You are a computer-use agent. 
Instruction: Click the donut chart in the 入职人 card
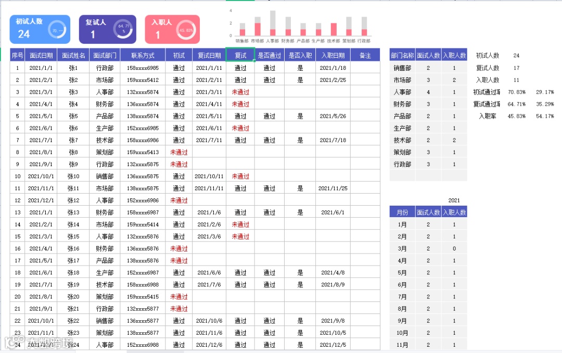186,30
